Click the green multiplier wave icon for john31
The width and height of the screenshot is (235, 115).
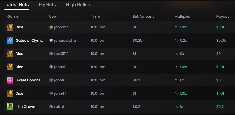click(x=177, y=67)
